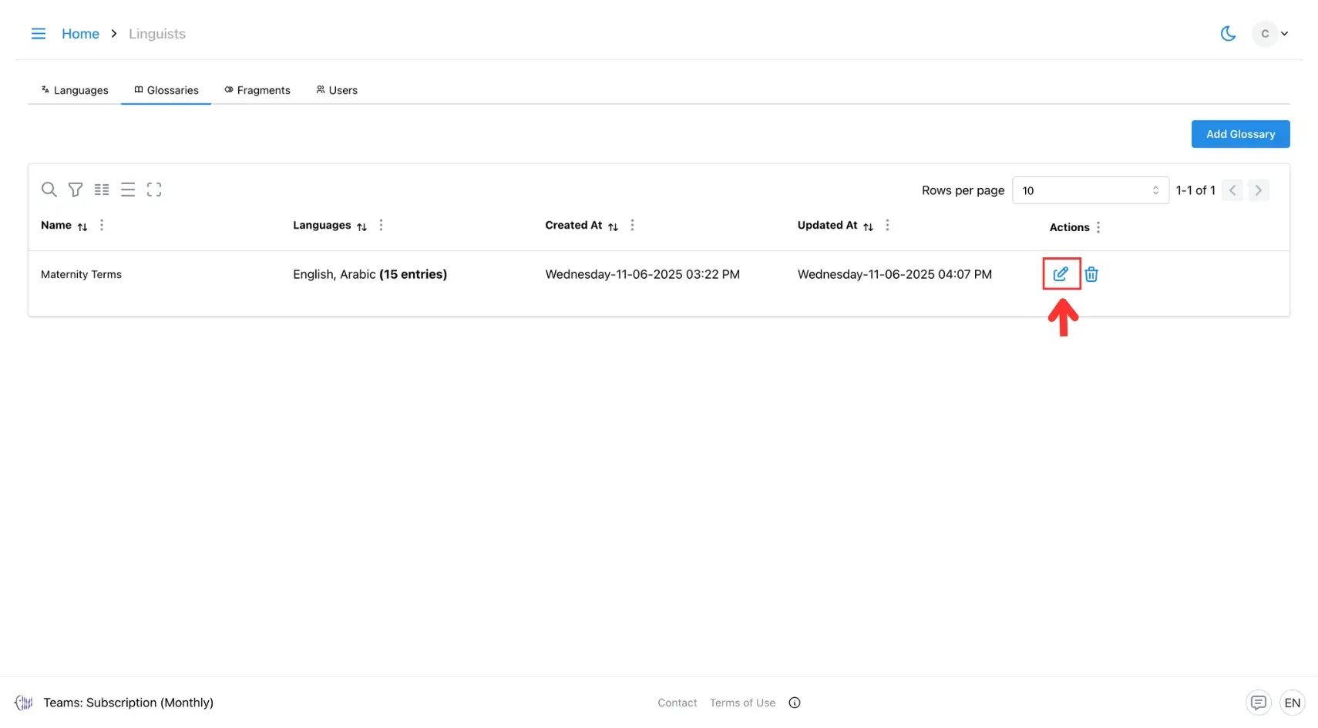The image size is (1318, 728).
Task: Switch to the Languages tab
Action: pos(75,90)
